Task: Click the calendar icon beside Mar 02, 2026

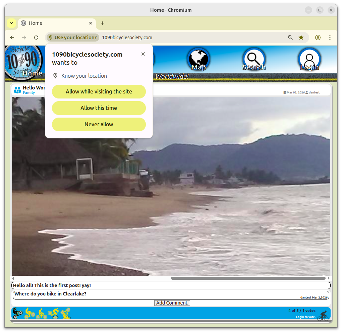Action: coord(285,92)
